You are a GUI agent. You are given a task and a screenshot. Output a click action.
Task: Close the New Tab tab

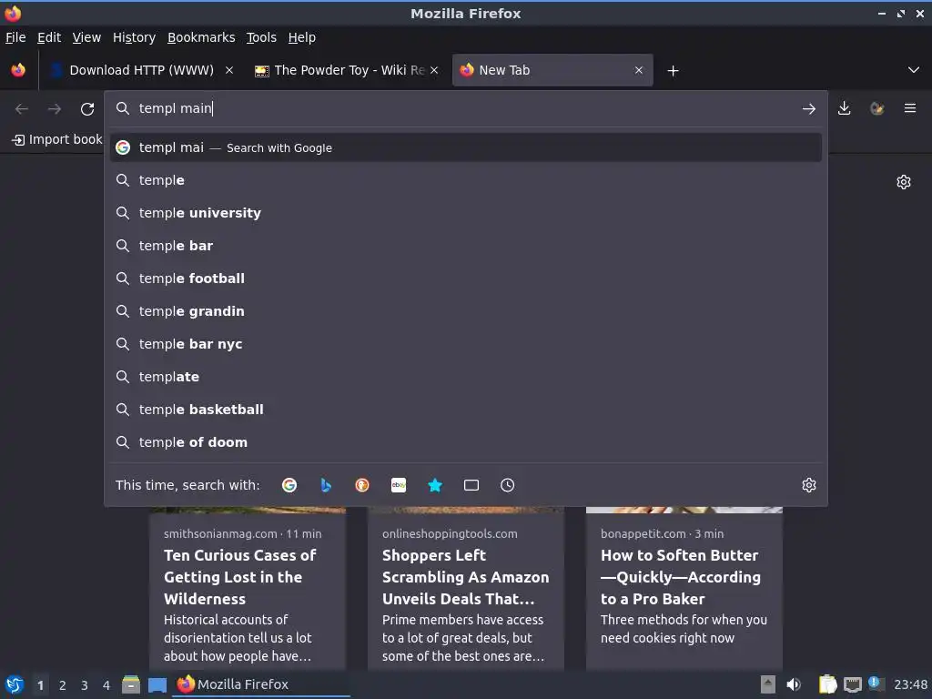click(639, 70)
